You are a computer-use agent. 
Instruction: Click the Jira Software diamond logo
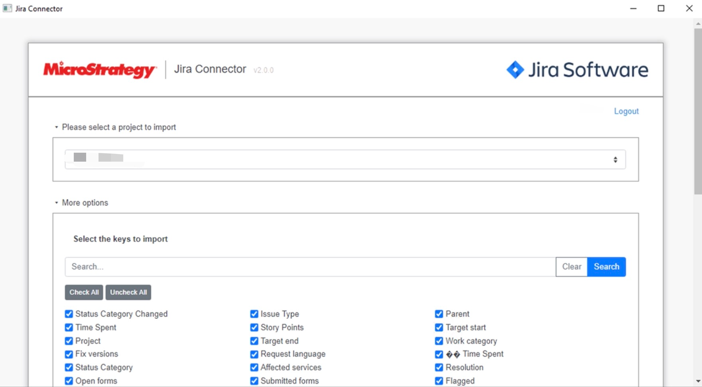click(515, 70)
